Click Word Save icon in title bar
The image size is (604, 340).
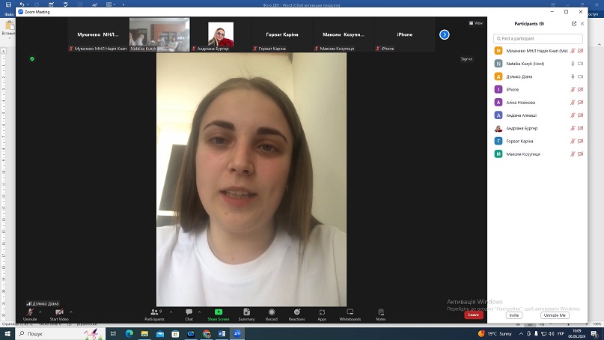coord(8,4)
